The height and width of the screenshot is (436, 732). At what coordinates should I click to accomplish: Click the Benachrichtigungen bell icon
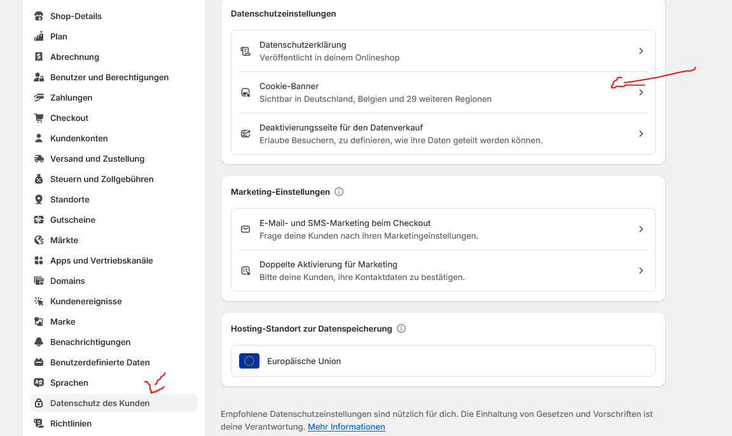(x=39, y=342)
